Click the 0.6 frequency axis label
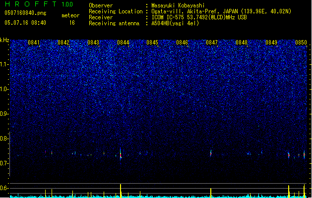Image resolution: width=312 pixels, height=198 pixels. 4,188
